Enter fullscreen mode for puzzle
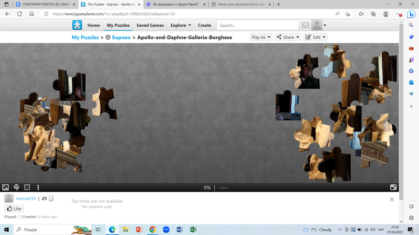 pos(393,187)
